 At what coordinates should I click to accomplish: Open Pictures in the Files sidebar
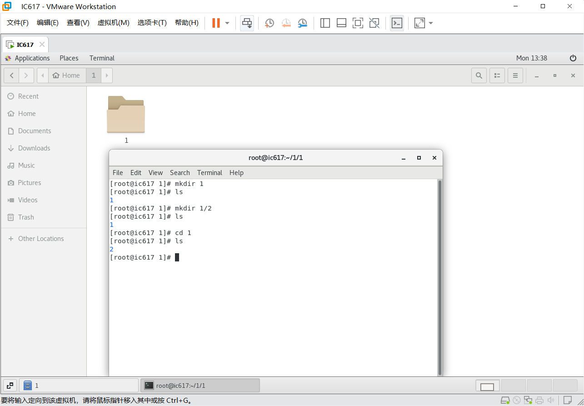(x=43, y=183)
